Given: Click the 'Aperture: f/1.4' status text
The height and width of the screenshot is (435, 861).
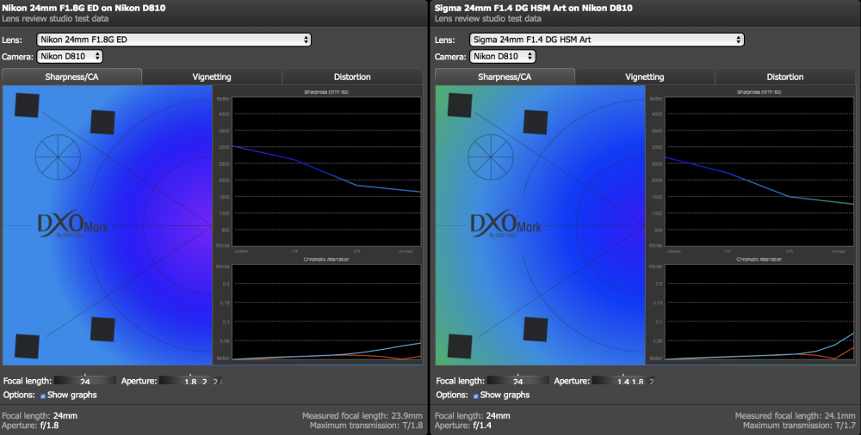Looking at the screenshot, I should coord(463,426).
